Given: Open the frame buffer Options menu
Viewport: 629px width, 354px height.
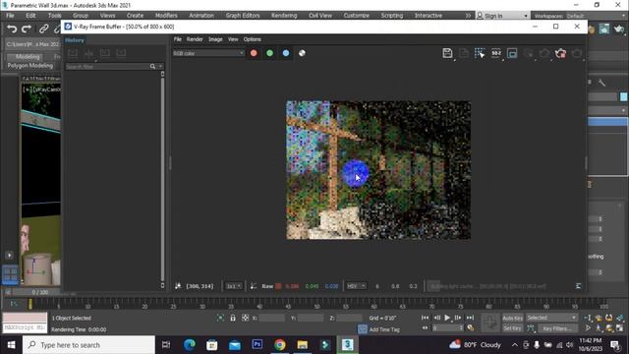Looking at the screenshot, I should click(252, 39).
